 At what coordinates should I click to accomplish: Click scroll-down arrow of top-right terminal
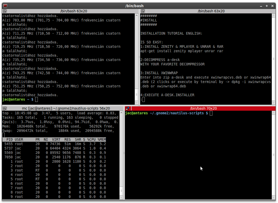pos(273,103)
